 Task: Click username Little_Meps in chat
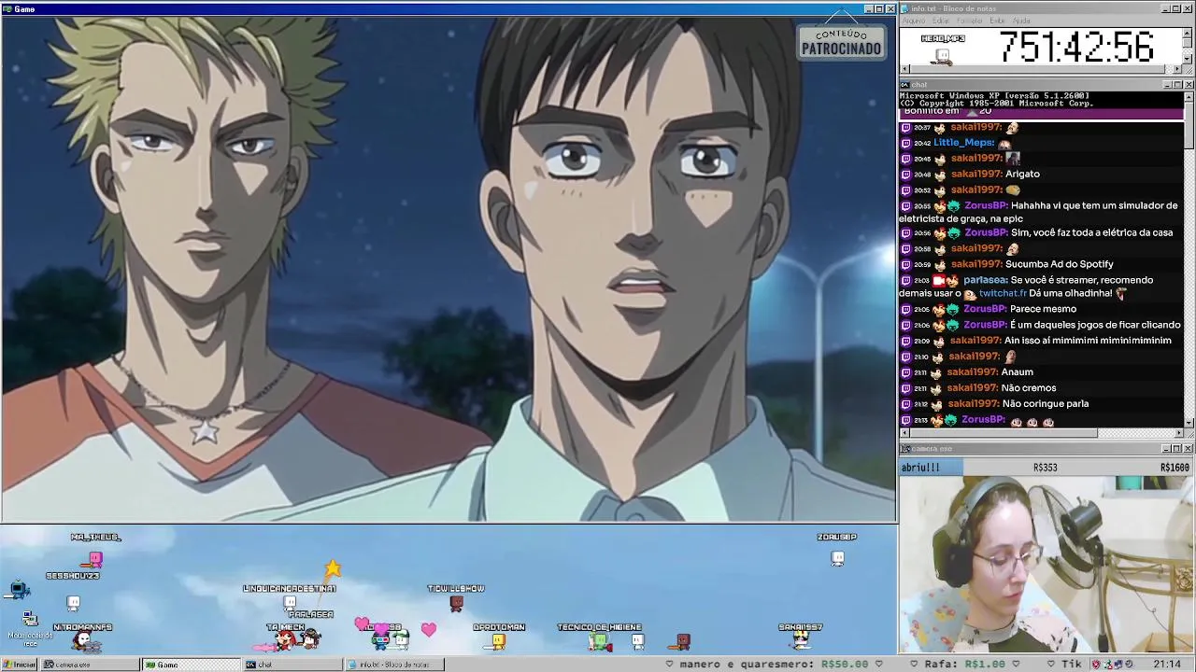click(963, 143)
